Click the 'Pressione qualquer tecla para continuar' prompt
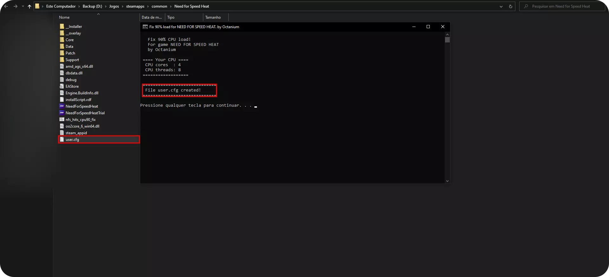The image size is (609, 277). tap(196, 105)
